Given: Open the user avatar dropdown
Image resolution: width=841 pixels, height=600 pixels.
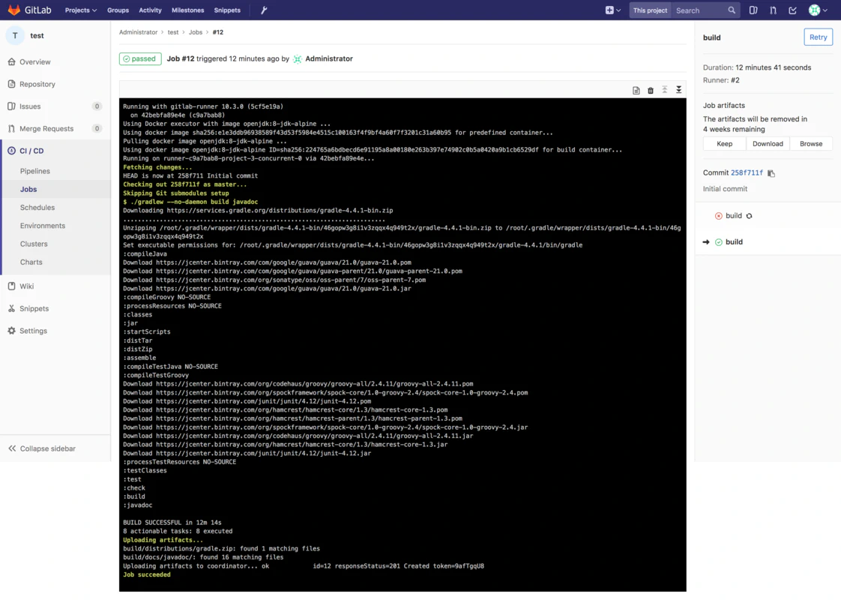Looking at the screenshot, I should pyautogui.click(x=818, y=10).
